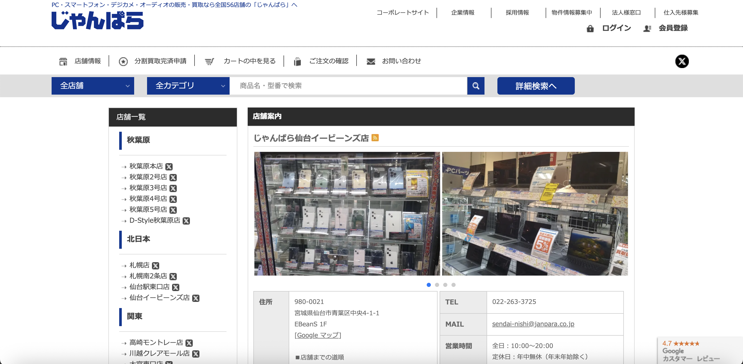
Task: Select the third carousel dot
Action: pyautogui.click(x=445, y=285)
